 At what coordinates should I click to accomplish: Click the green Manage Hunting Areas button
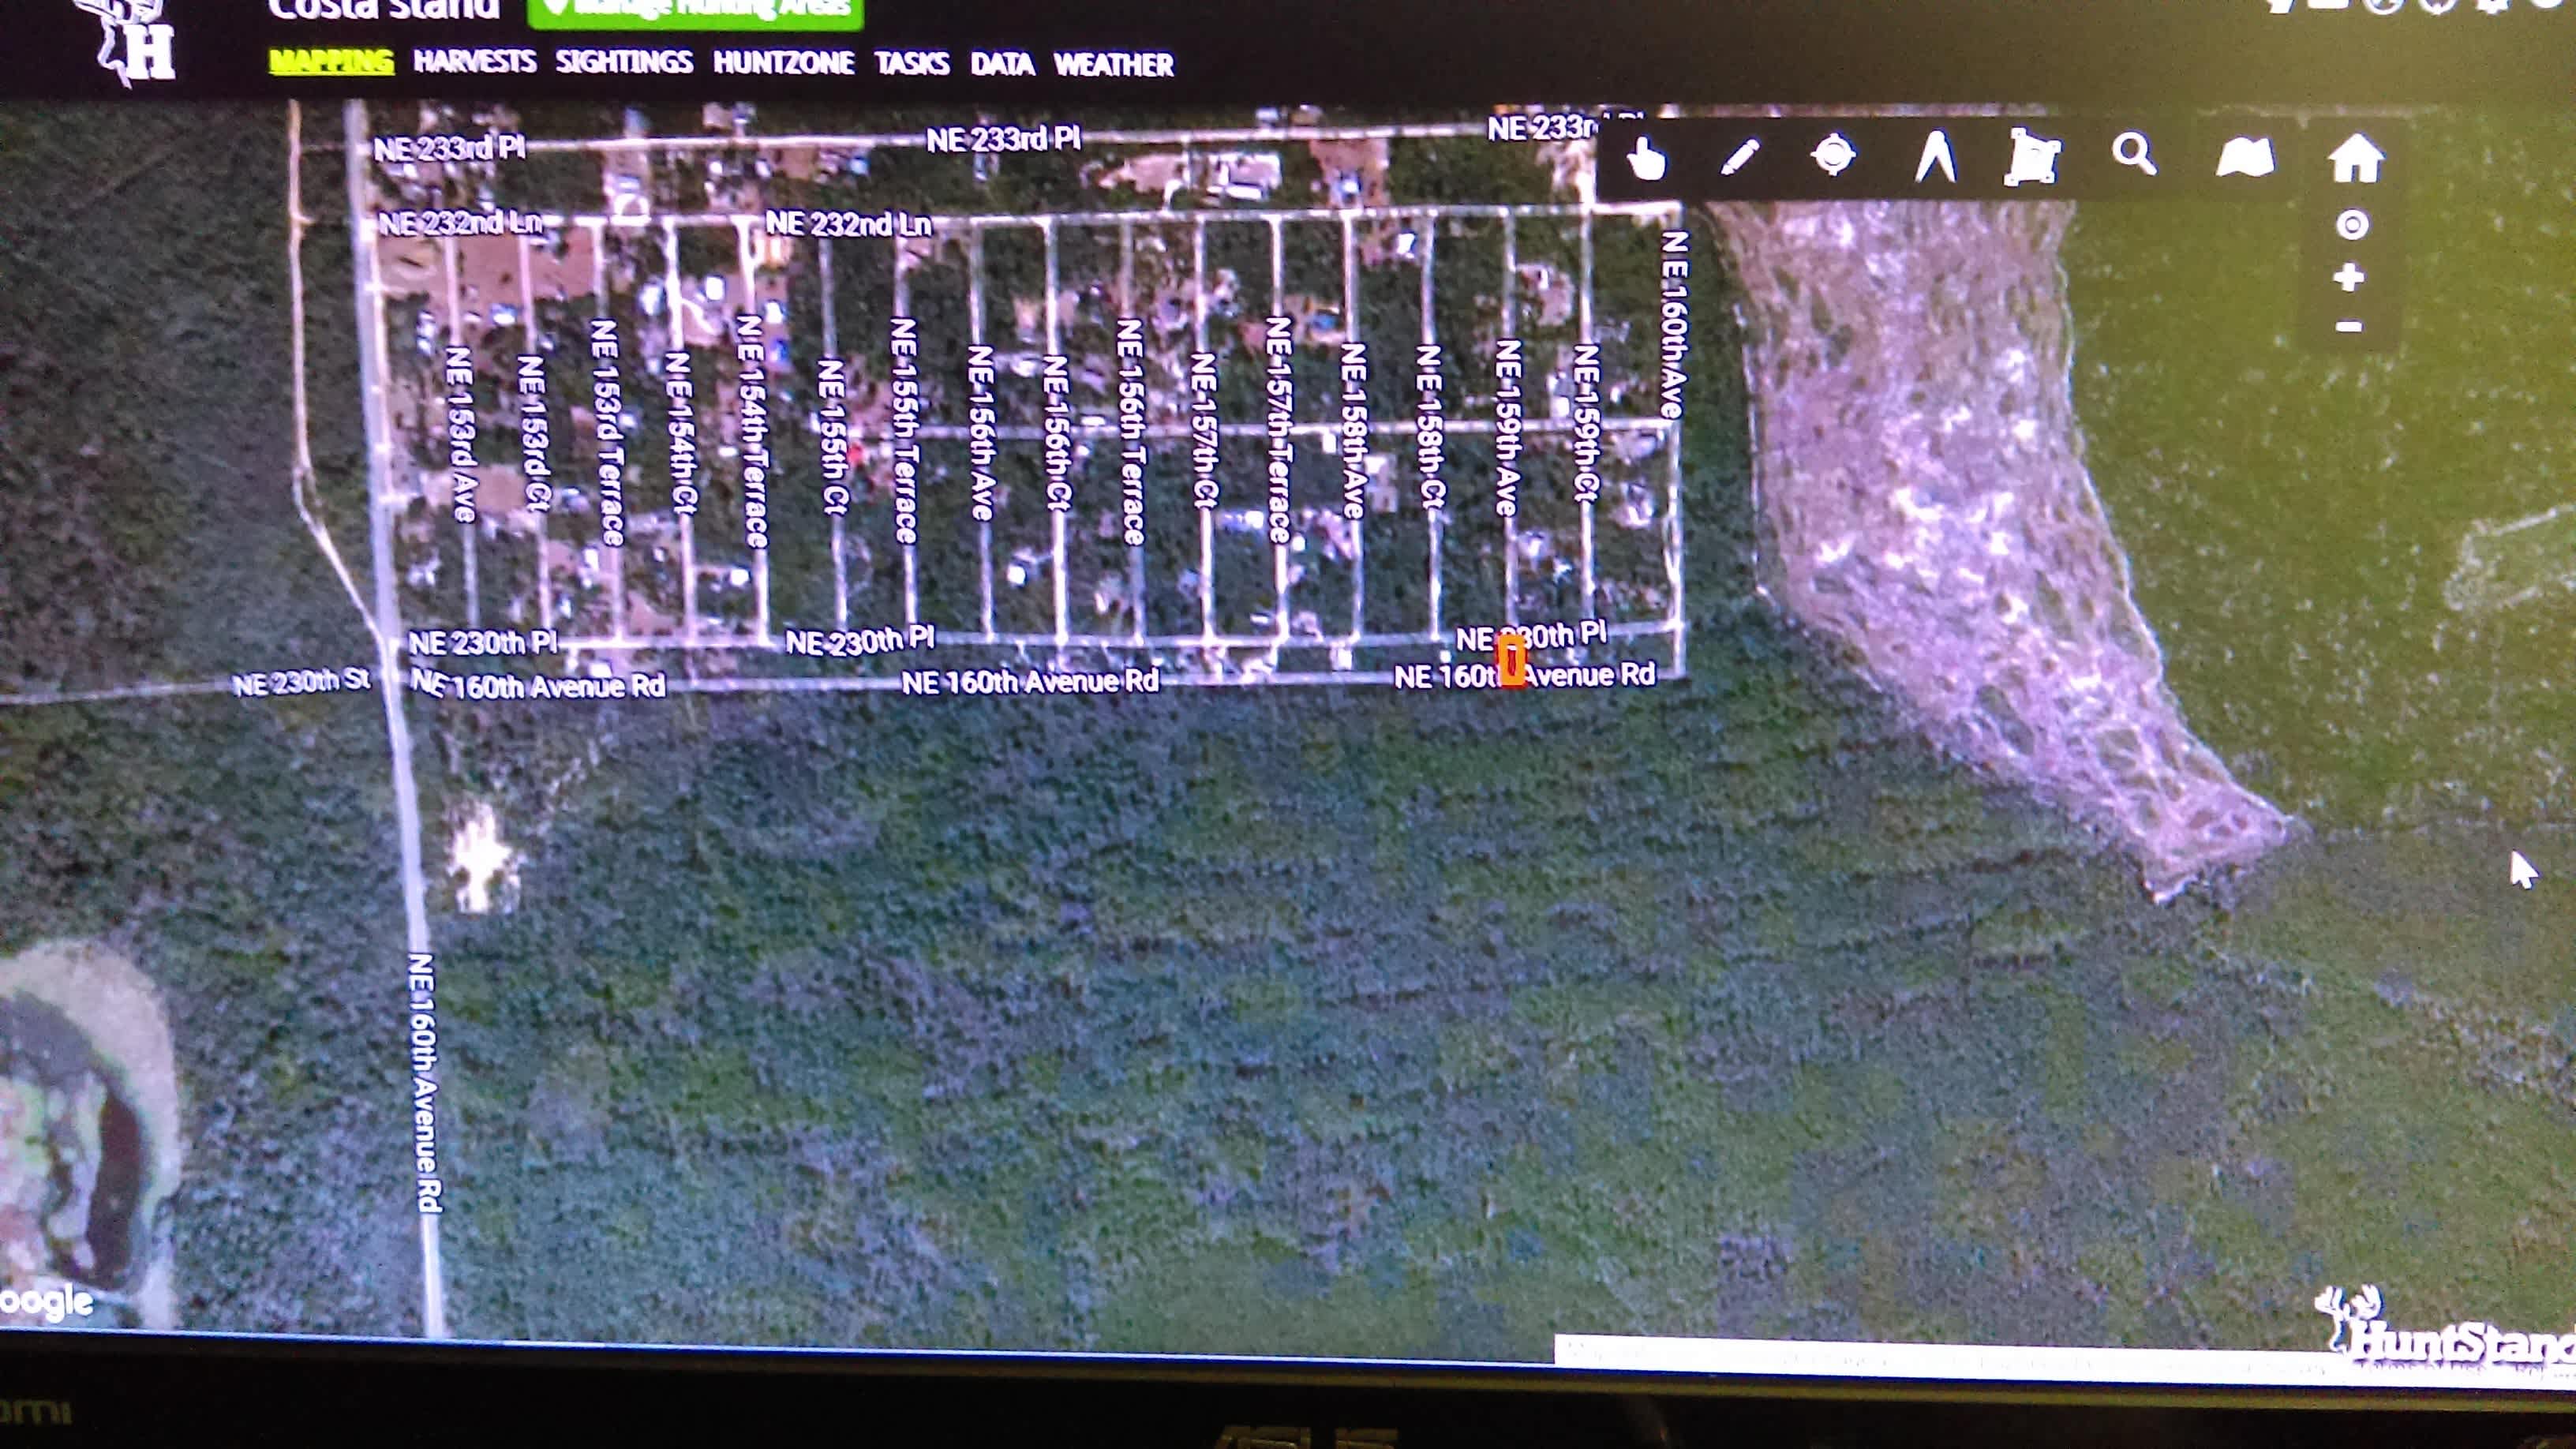(x=695, y=10)
